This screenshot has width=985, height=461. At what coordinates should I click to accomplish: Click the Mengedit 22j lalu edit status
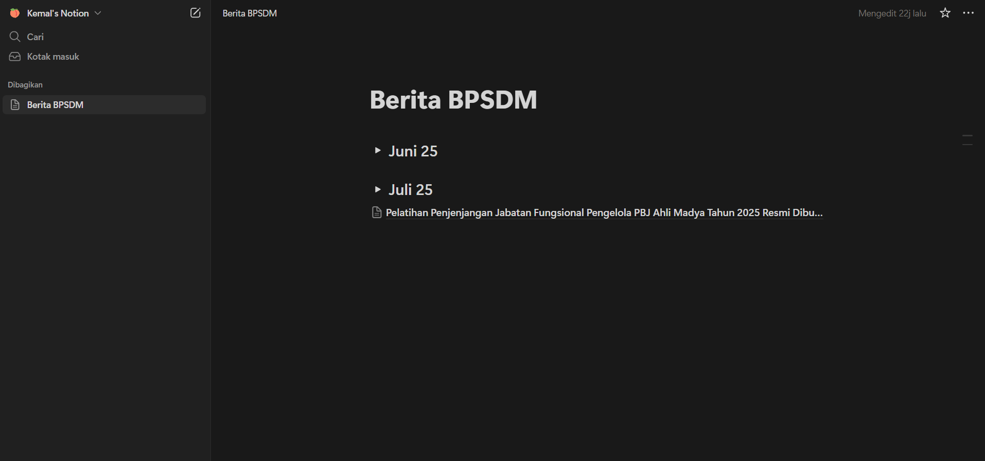coord(892,13)
